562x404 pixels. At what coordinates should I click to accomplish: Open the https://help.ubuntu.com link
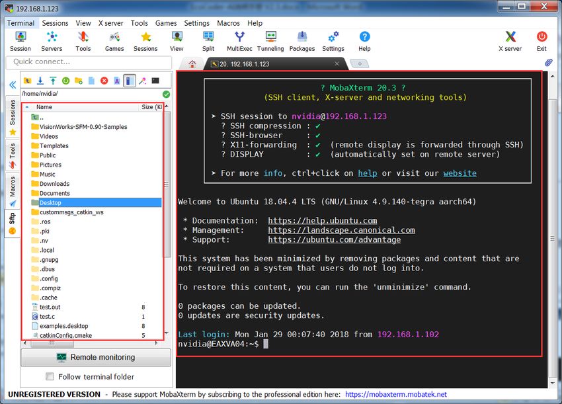pyautogui.click(x=323, y=220)
